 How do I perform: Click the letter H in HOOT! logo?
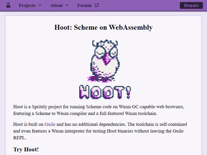[84, 92]
